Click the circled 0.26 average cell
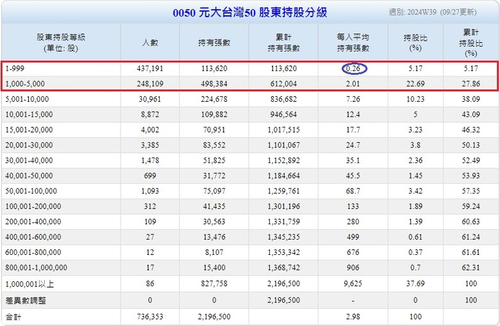This screenshot has height=326, width=500. coord(354,69)
